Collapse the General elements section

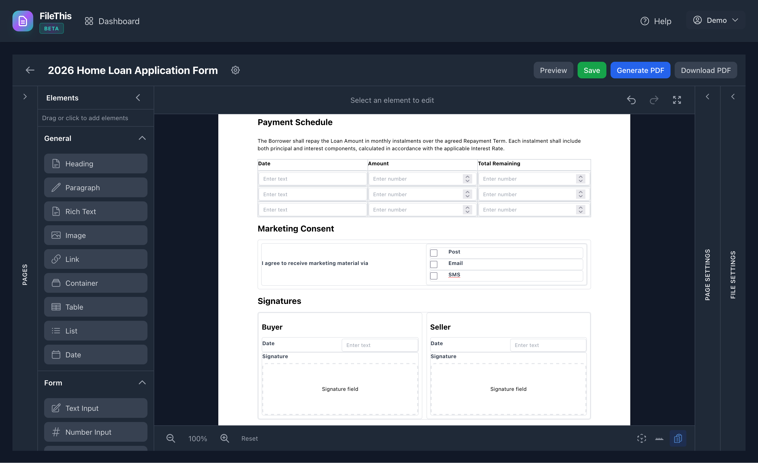tap(142, 138)
